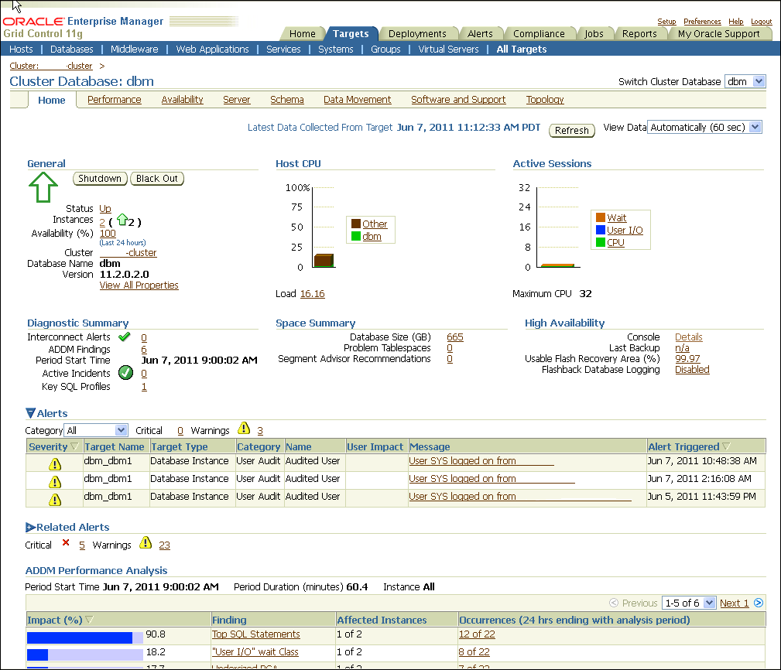
Task: Open the View Data refresh interval dropdown
Action: point(704,128)
